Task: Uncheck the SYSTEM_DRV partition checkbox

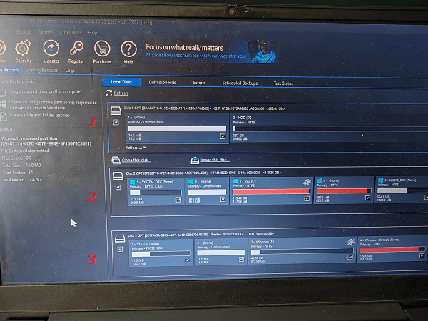Action: tap(178, 200)
